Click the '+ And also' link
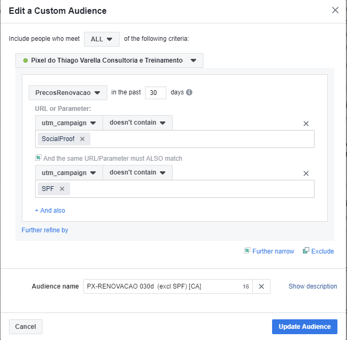This screenshot has height=340, width=347. pos(50,211)
